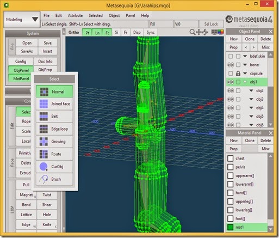Click the Open file button
This screenshot has width=279, height=238.
(x=27, y=43)
